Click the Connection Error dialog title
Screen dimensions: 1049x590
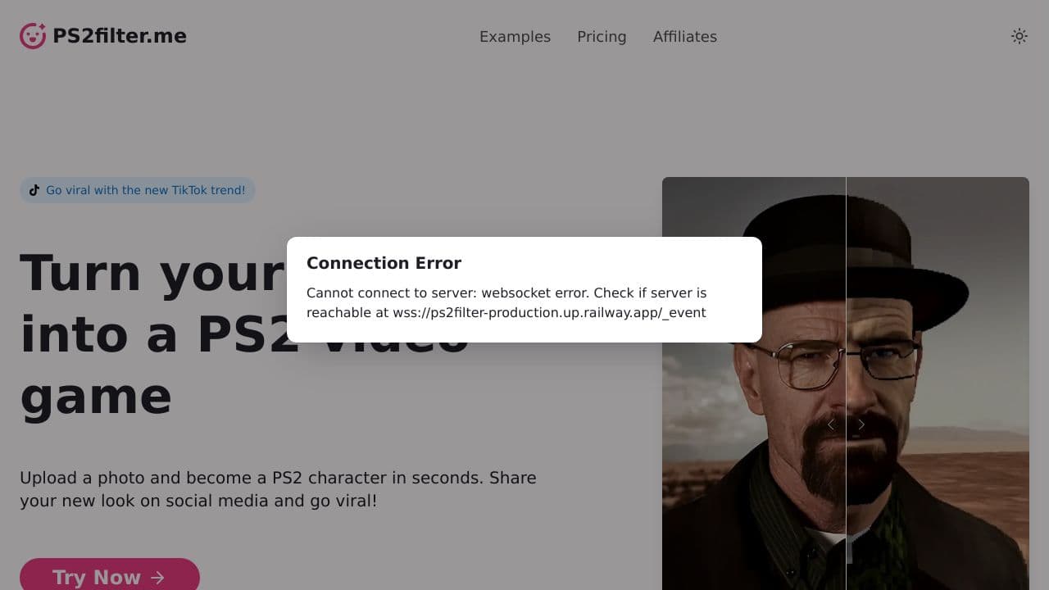[384, 263]
